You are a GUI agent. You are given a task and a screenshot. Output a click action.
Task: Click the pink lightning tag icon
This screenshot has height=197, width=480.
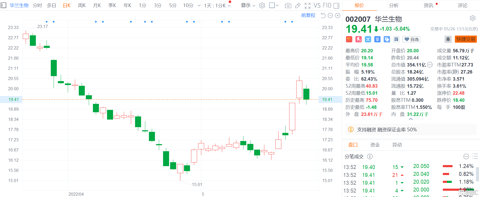click(x=358, y=39)
